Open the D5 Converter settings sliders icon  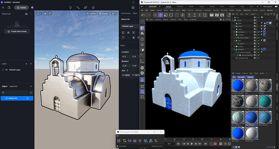tap(156, 141)
